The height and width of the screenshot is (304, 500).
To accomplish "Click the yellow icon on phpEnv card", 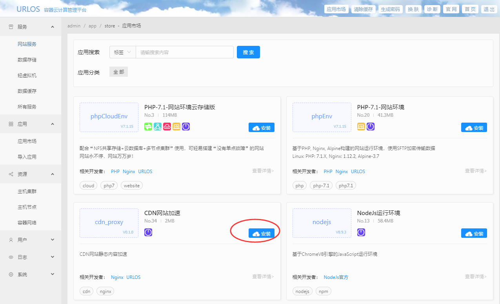I will pos(361,127).
